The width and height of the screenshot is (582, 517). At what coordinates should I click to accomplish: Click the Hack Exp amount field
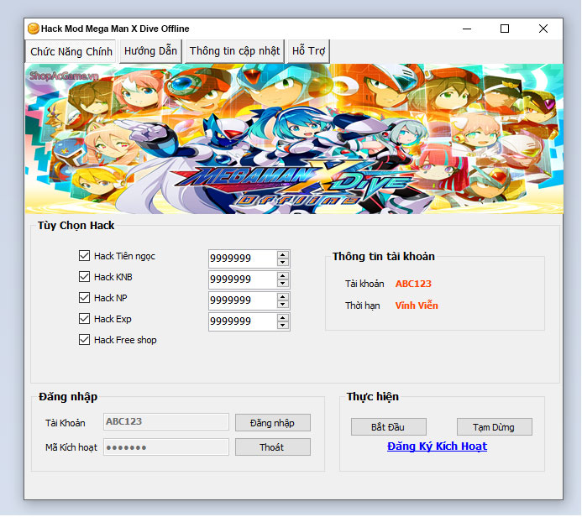click(243, 321)
